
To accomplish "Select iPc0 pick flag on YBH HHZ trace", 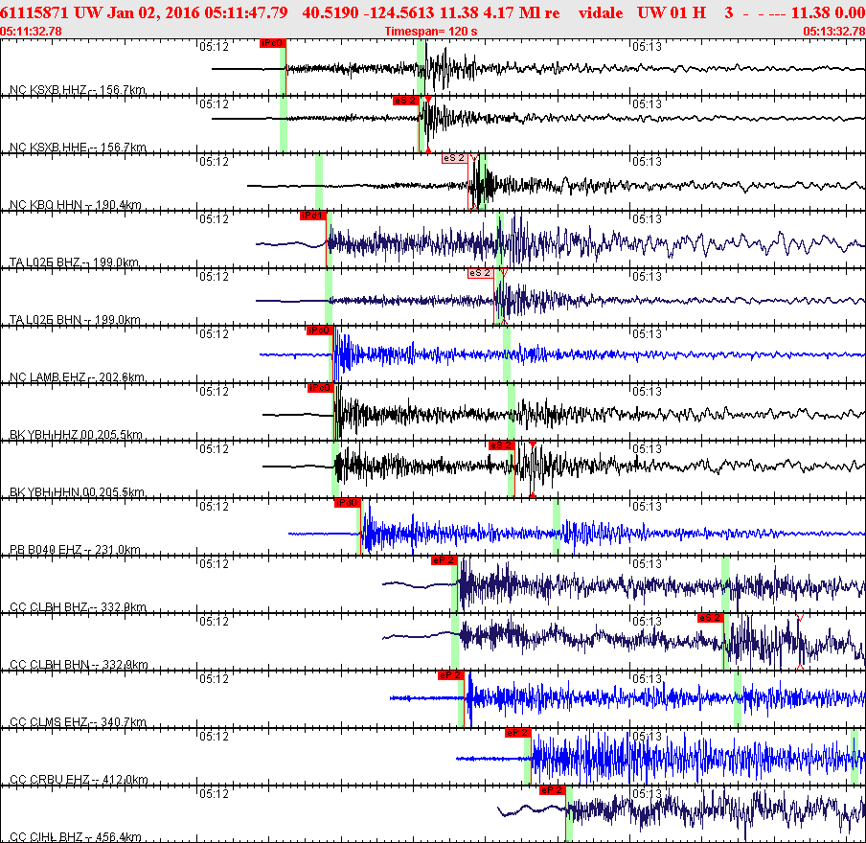I will [x=320, y=388].
